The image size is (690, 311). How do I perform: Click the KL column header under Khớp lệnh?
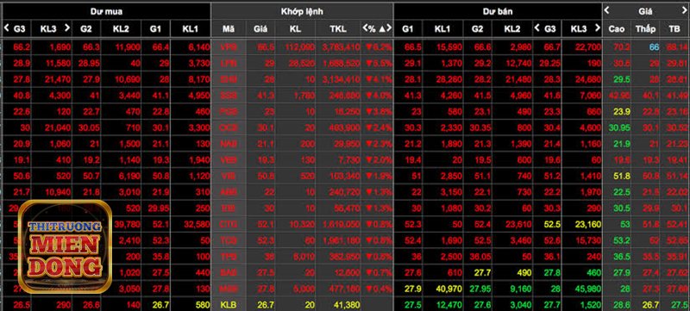[296, 29]
